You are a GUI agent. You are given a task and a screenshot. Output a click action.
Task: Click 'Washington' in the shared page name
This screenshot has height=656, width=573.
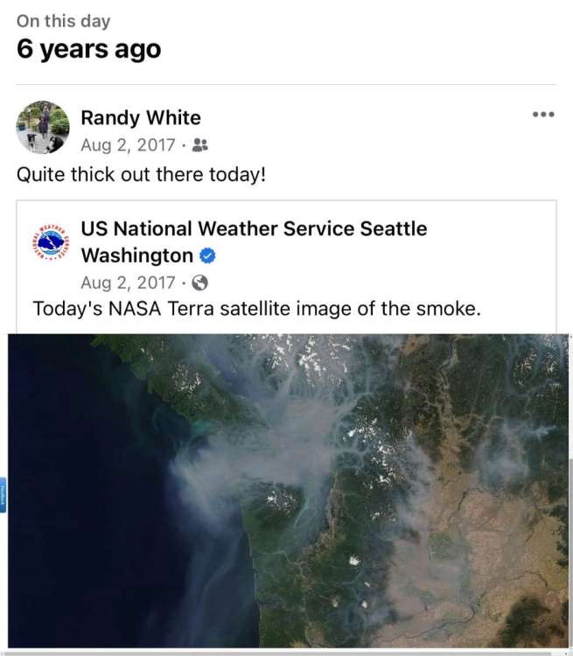tap(137, 255)
